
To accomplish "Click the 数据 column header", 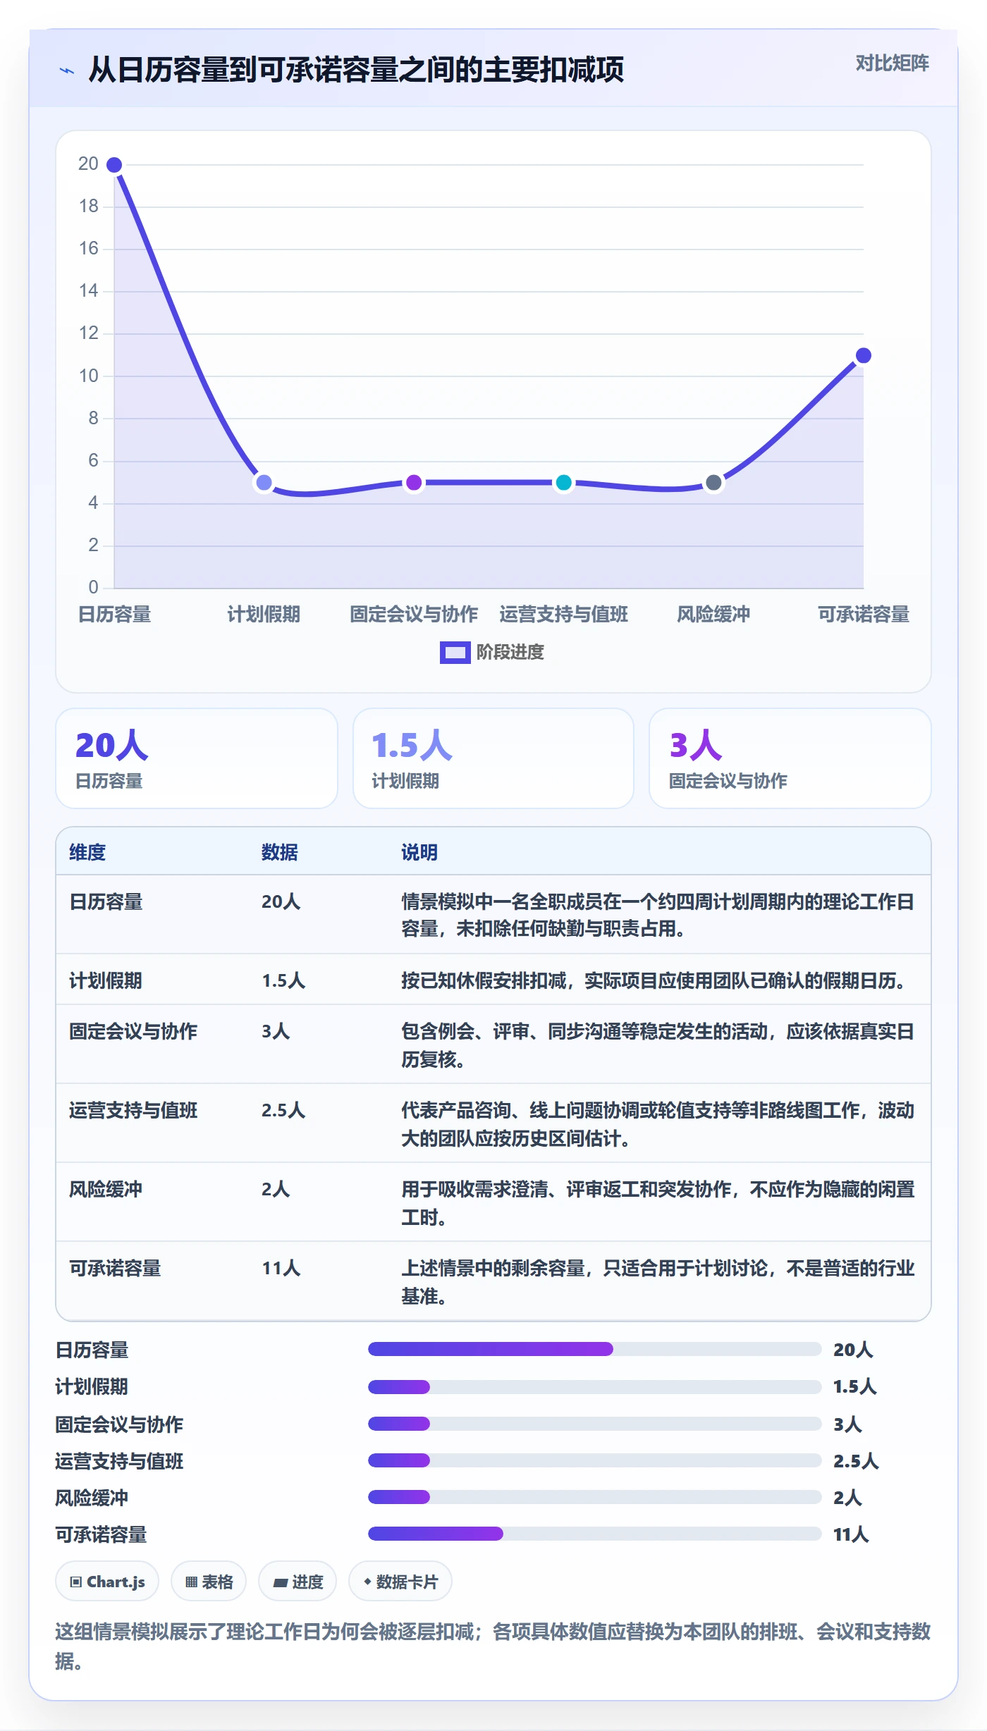I will 280,852.
